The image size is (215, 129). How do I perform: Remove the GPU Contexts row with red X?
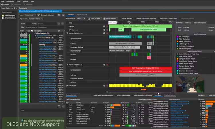(x=107, y=30)
